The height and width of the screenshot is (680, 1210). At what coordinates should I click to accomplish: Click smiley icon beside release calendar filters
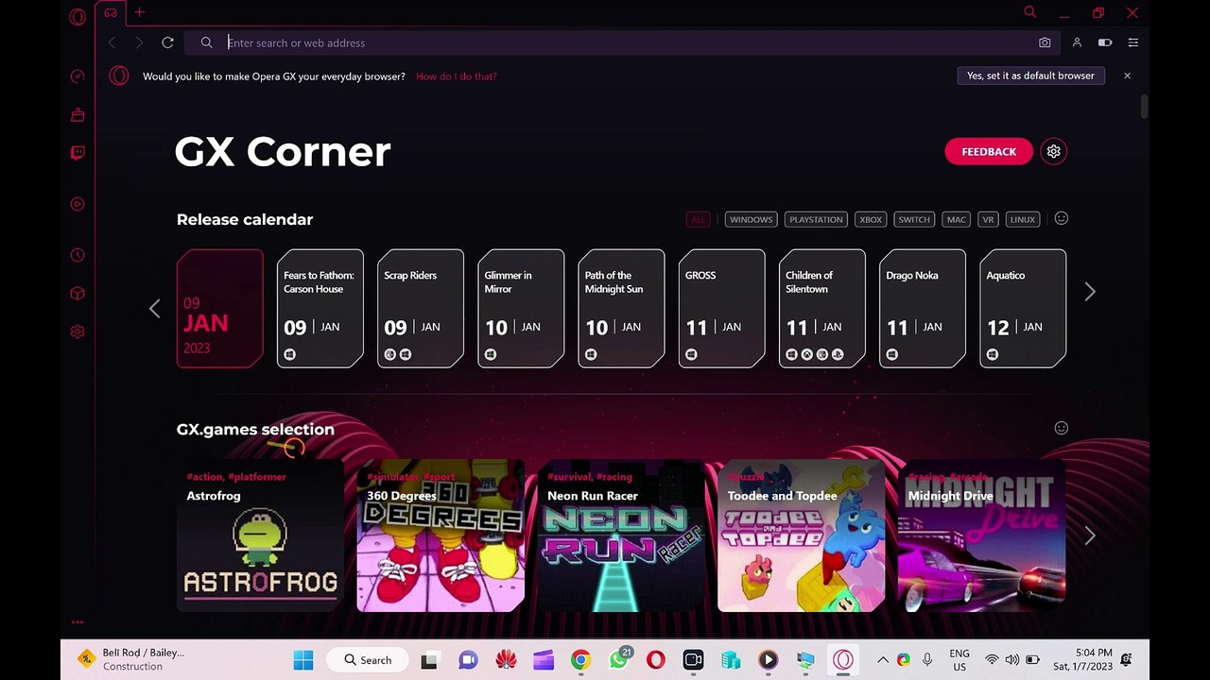(x=1062, y=218)
